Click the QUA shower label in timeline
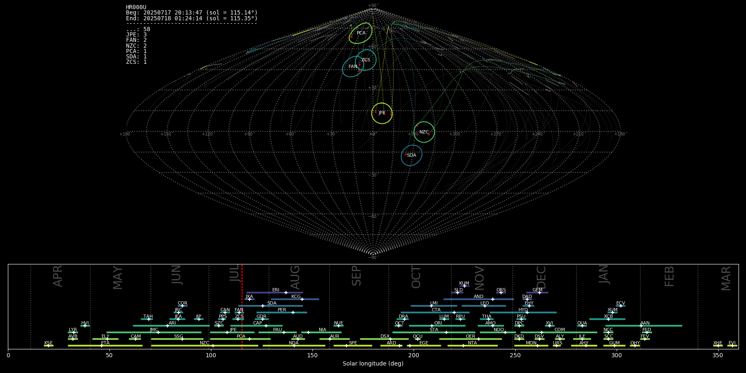 [582, 323]
